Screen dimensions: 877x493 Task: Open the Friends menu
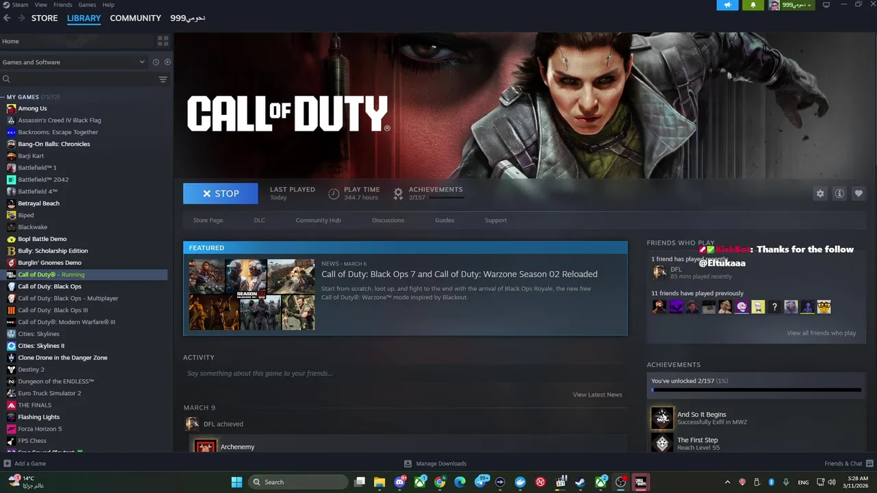[x=62, y=5]
